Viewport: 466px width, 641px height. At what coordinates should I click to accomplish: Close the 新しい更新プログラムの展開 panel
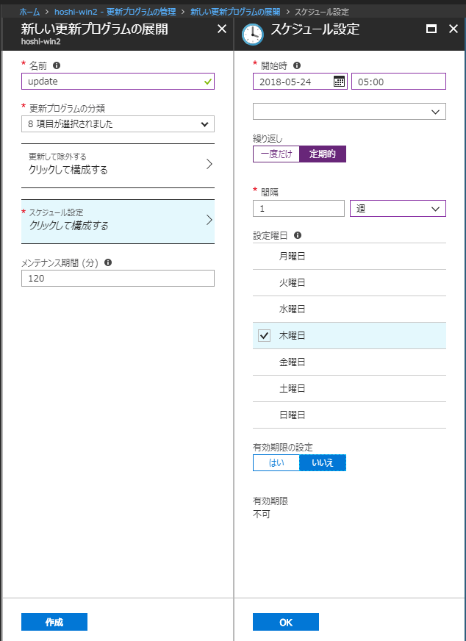[x=221, y=29]
